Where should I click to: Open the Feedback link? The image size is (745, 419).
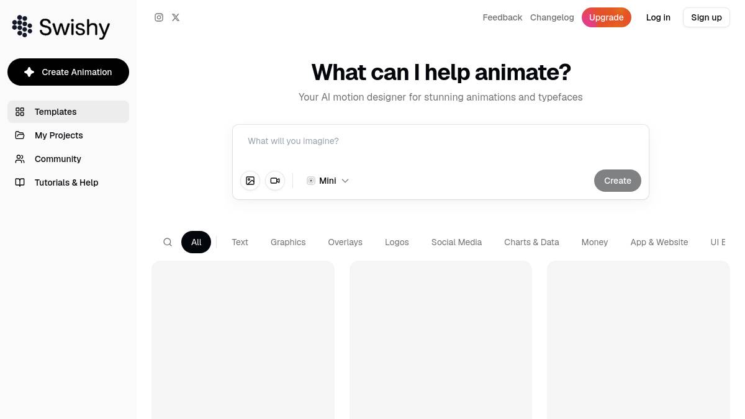(502, 17)
